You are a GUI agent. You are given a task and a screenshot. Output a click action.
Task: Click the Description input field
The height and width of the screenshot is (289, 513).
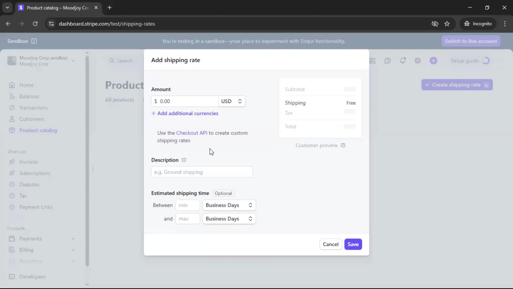coord(202,172)
